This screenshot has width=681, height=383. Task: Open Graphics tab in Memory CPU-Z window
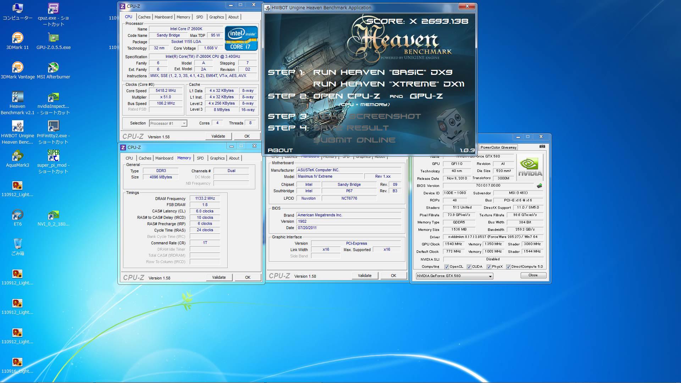217,158
